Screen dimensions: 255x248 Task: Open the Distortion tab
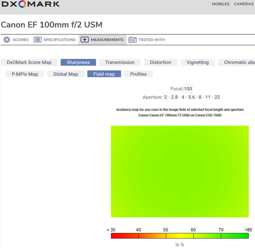click(160, 62)
